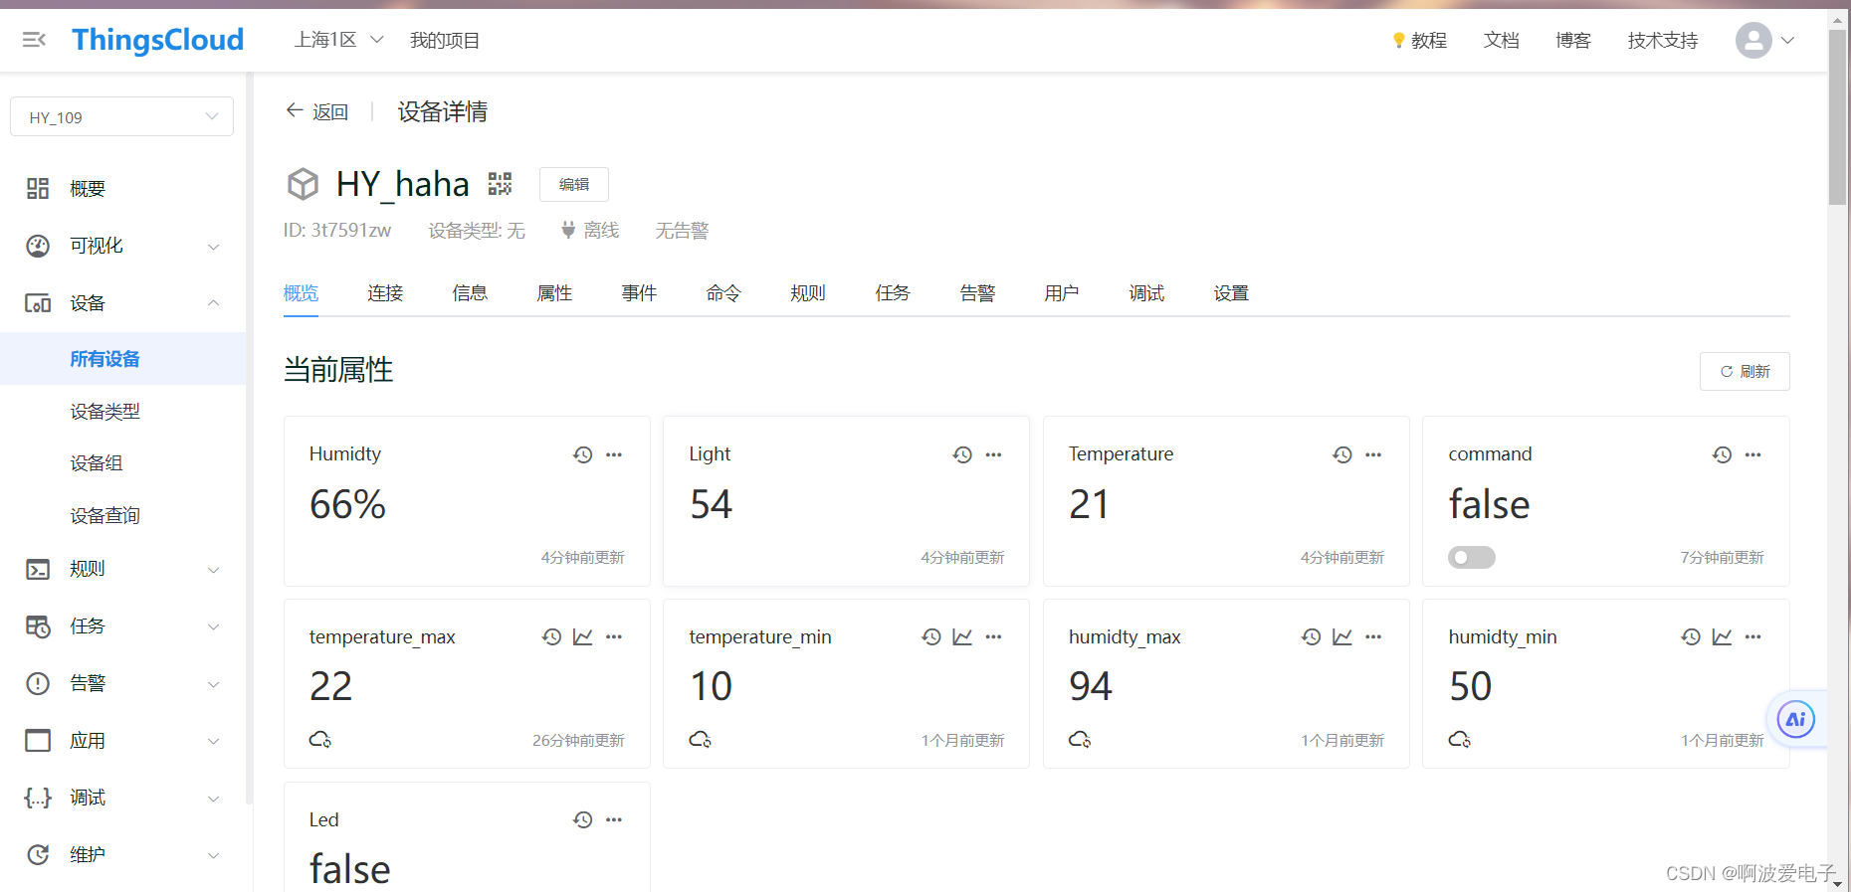Expand the 任务 sidebar section
This screenshot has height=892, width=1851.
click(x=122, y=626)
